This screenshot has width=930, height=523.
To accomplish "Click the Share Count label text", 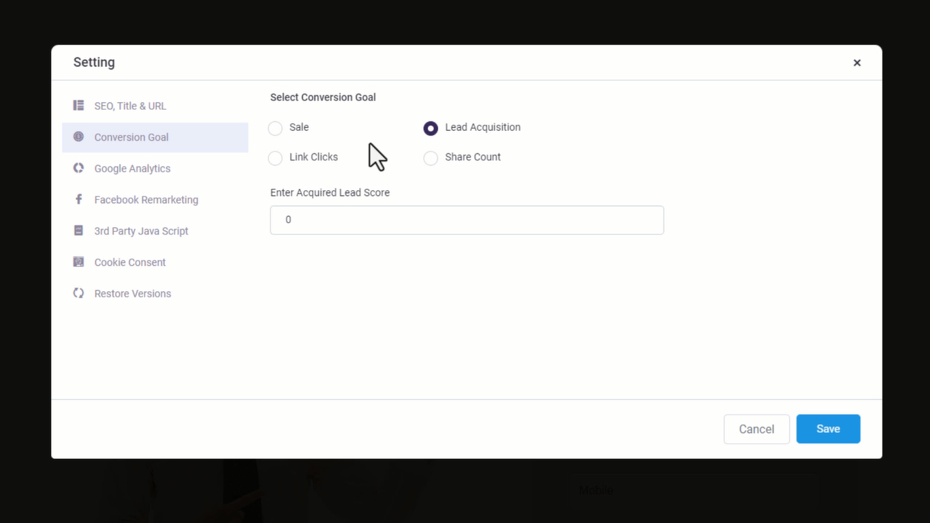I will pos(473,158).
